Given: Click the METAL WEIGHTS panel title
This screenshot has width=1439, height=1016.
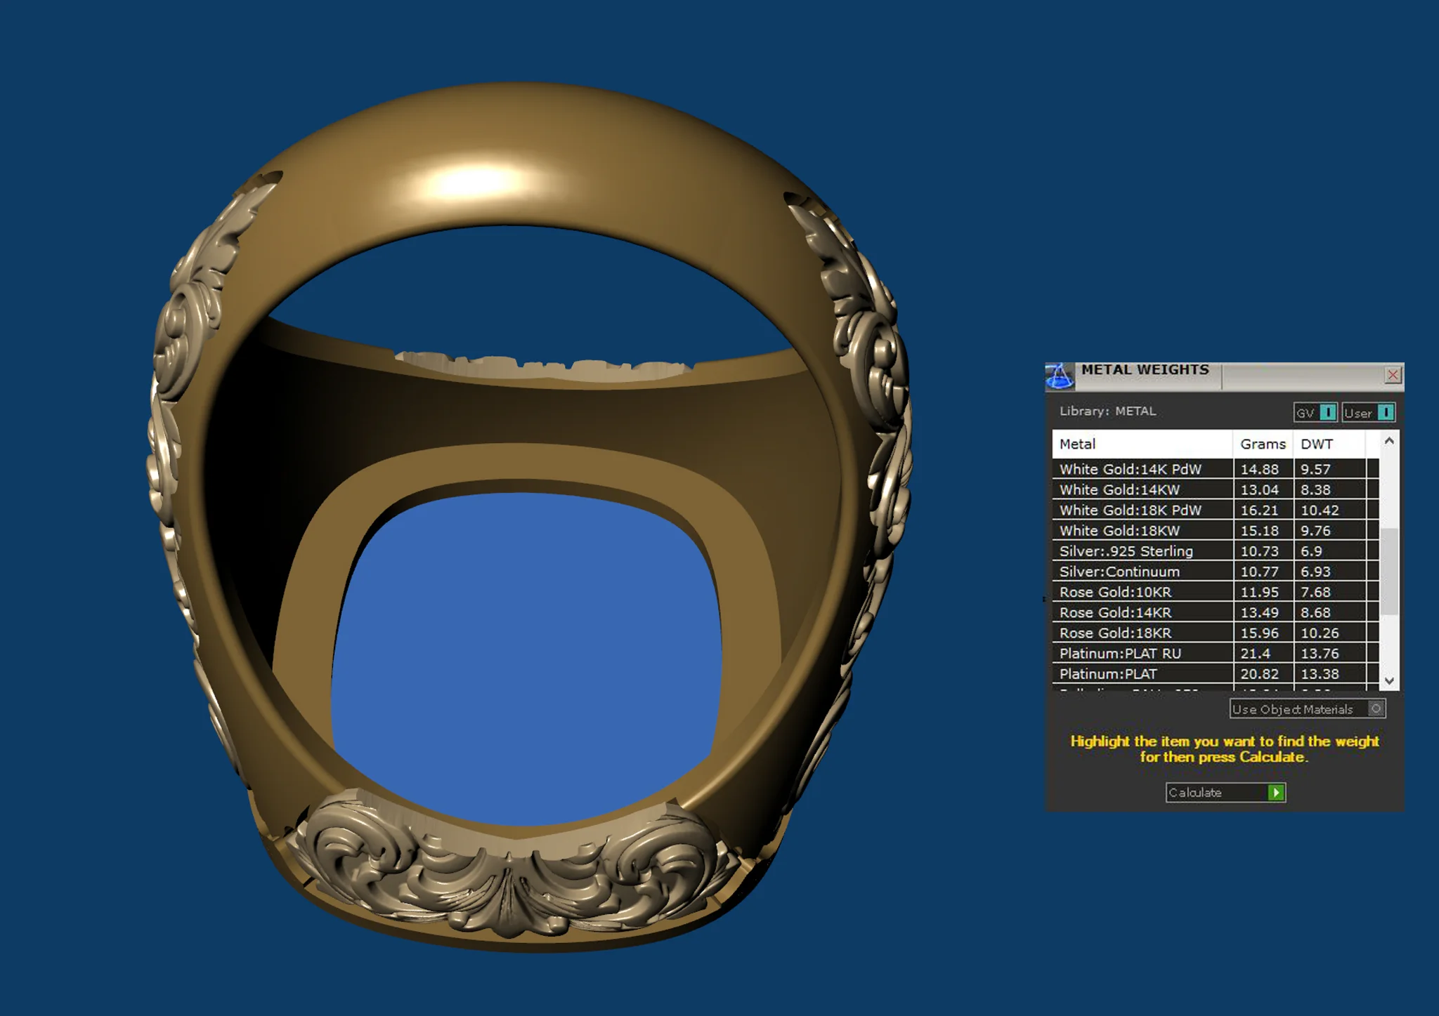Looking at the screenshot, I should (x=1145, y=369).
